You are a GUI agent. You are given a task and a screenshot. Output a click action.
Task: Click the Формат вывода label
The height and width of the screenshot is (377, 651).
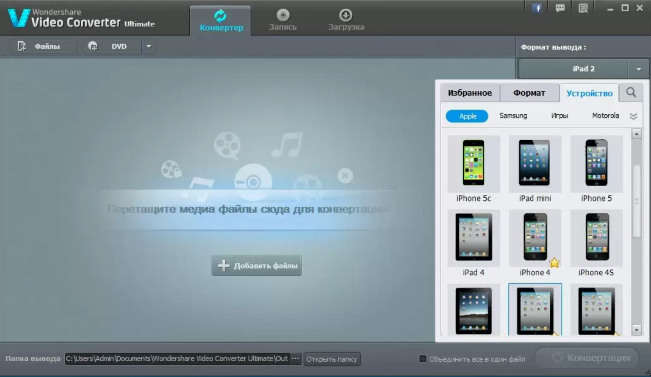[x=553, y=47]
